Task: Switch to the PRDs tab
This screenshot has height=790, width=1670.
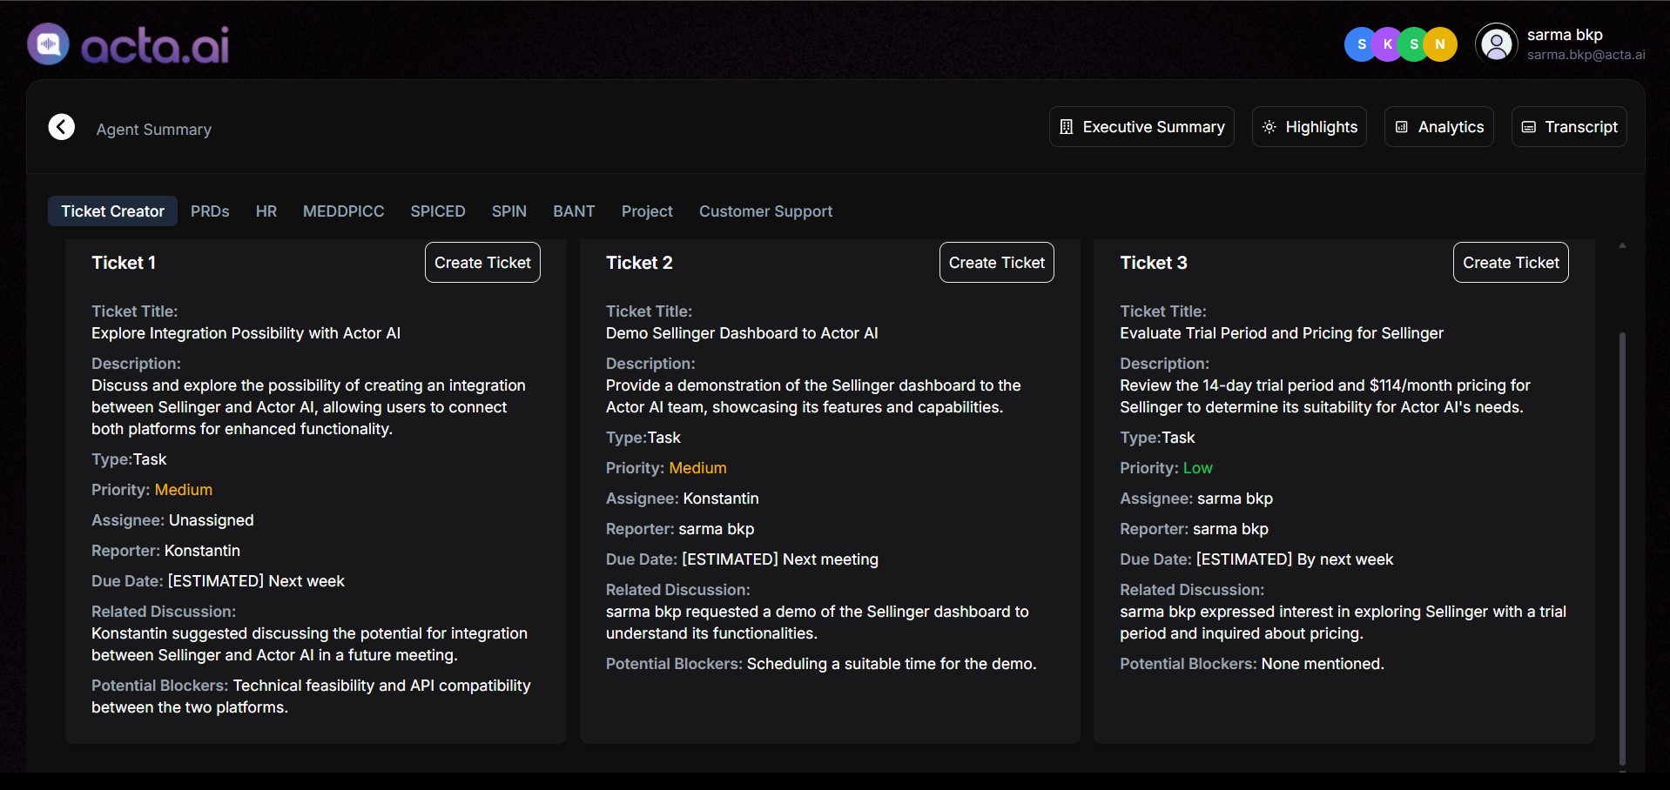Action: tap(210, 211)
